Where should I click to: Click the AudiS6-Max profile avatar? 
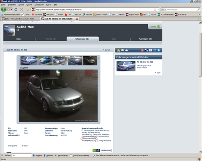[9, 30]
